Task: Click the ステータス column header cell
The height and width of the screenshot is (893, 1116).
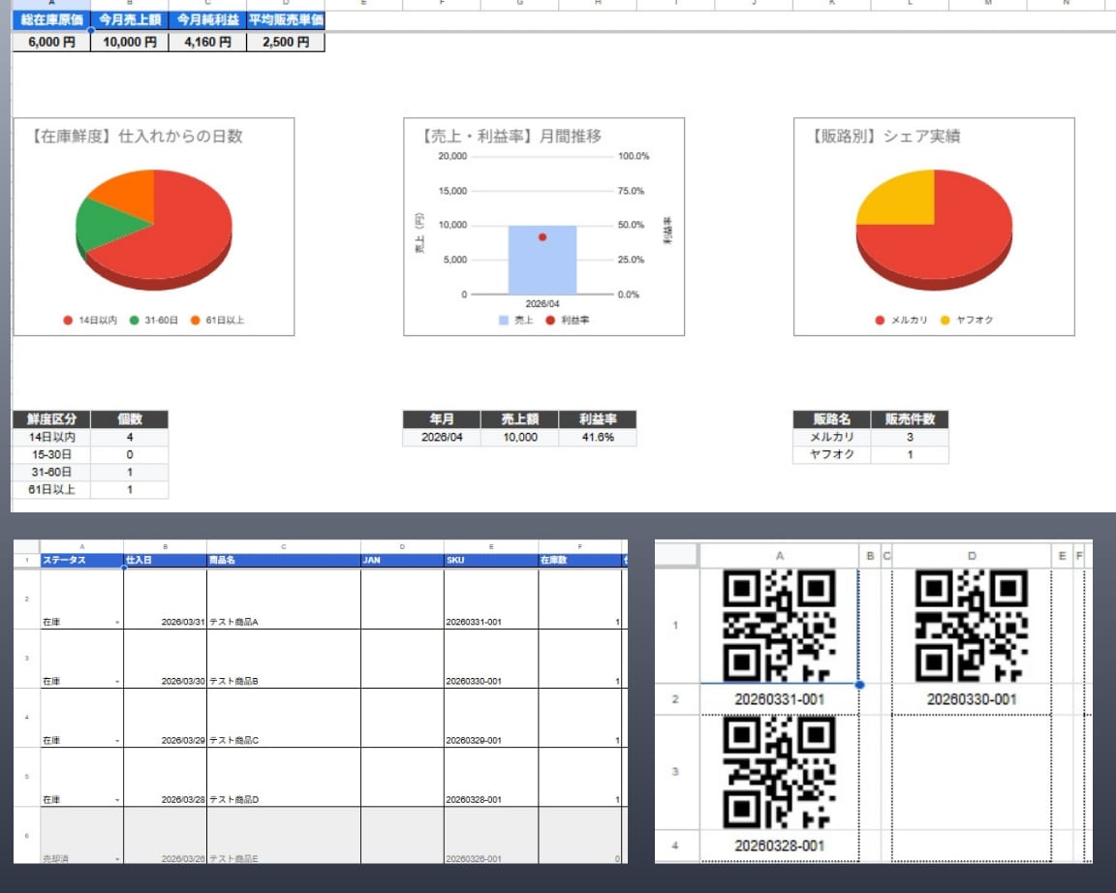Action: [81, 560]
